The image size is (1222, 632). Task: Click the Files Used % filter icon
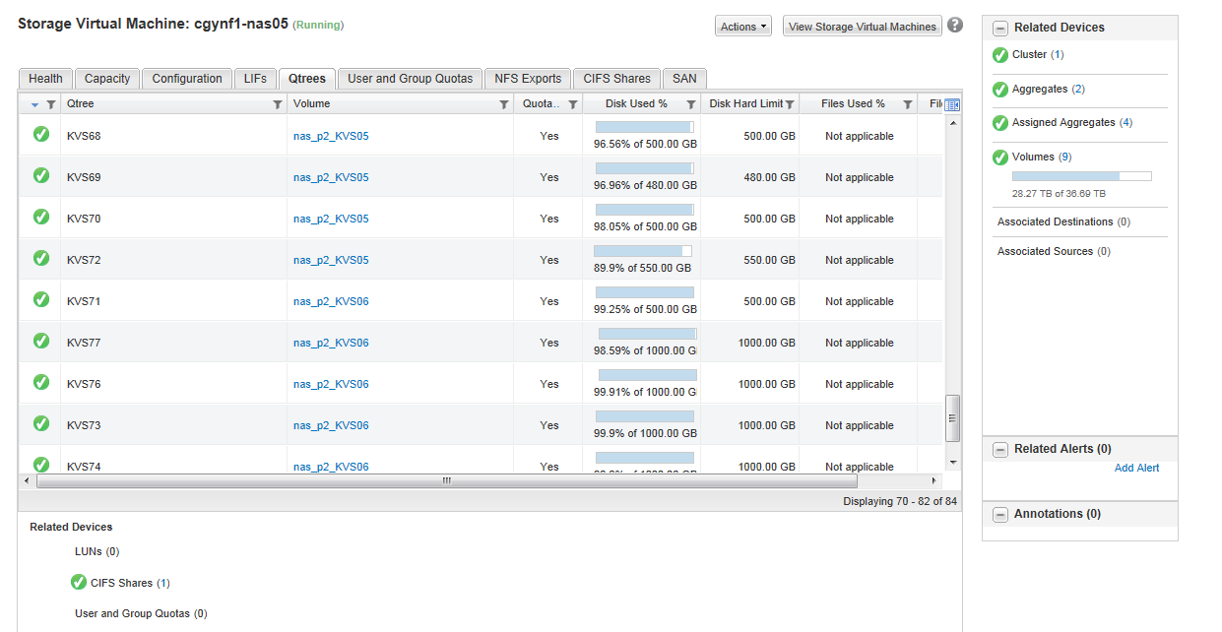coord(908,104)
